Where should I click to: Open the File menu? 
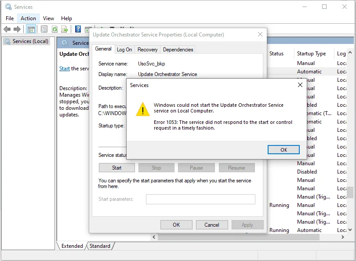click(x=10, y=18)
